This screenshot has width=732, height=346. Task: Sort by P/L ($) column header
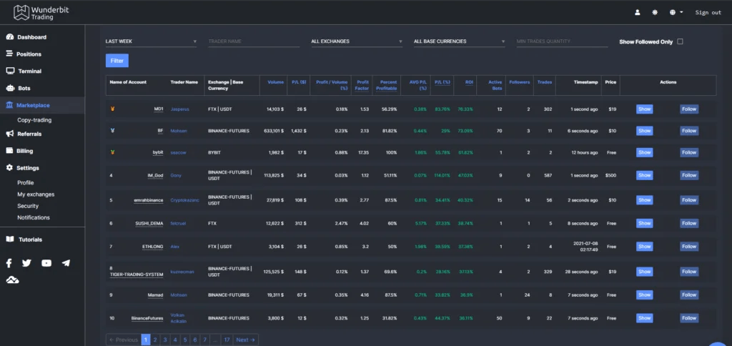pos(299,82)
